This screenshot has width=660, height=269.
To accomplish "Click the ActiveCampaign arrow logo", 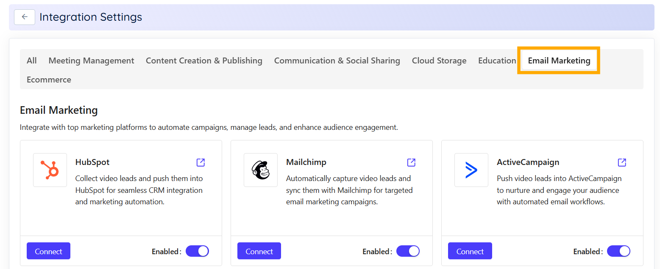I will pyautogui.click(x=471, y=170).
